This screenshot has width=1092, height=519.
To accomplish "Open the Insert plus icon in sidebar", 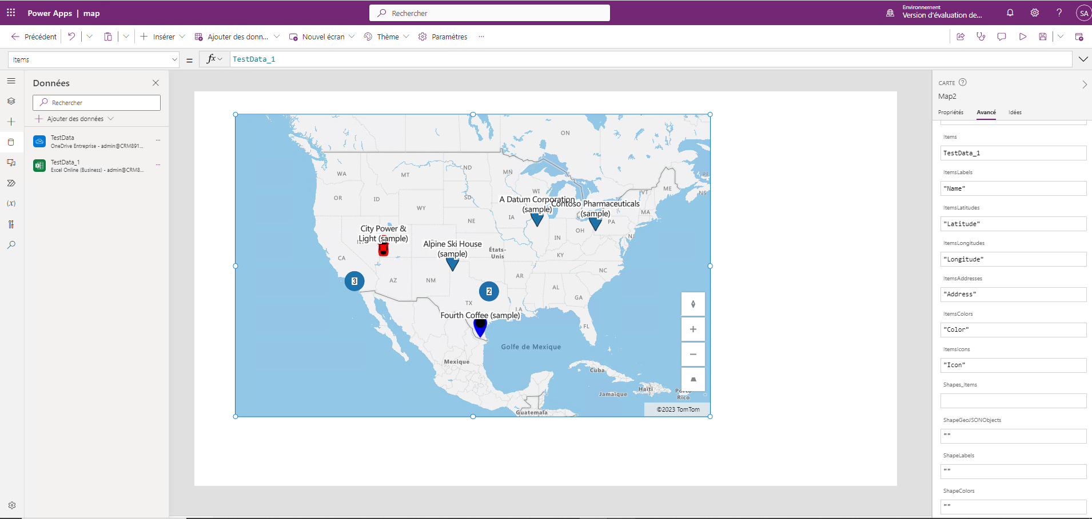I will (x=11, y=122).
